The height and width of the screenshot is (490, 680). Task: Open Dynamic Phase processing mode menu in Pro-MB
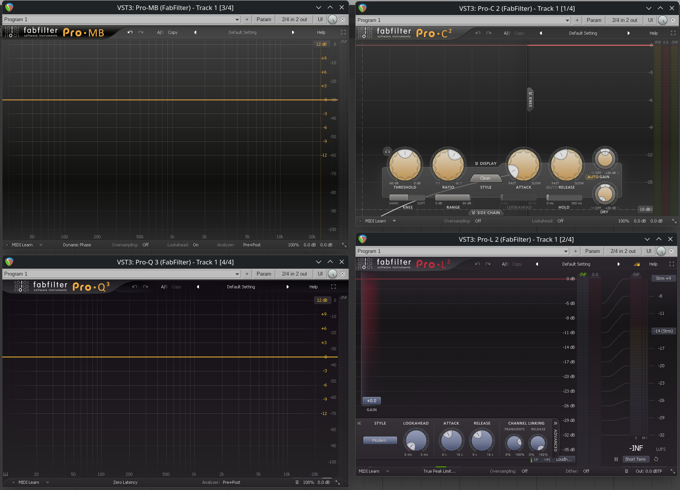77,245
